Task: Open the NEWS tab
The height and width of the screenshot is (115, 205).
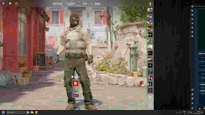Action: [x=98, y=4]
